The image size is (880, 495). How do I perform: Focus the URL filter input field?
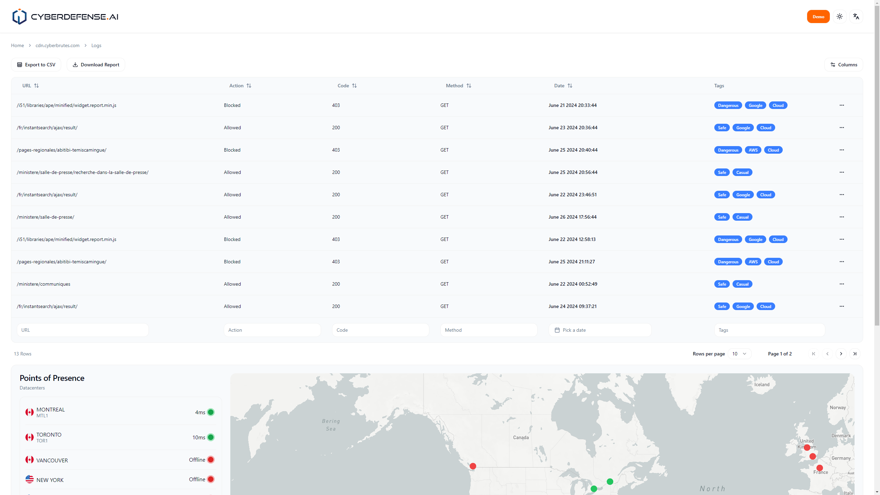[82, 330]
